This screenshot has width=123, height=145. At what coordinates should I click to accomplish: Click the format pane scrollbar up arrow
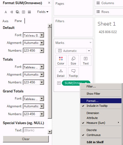pos(50,26)
